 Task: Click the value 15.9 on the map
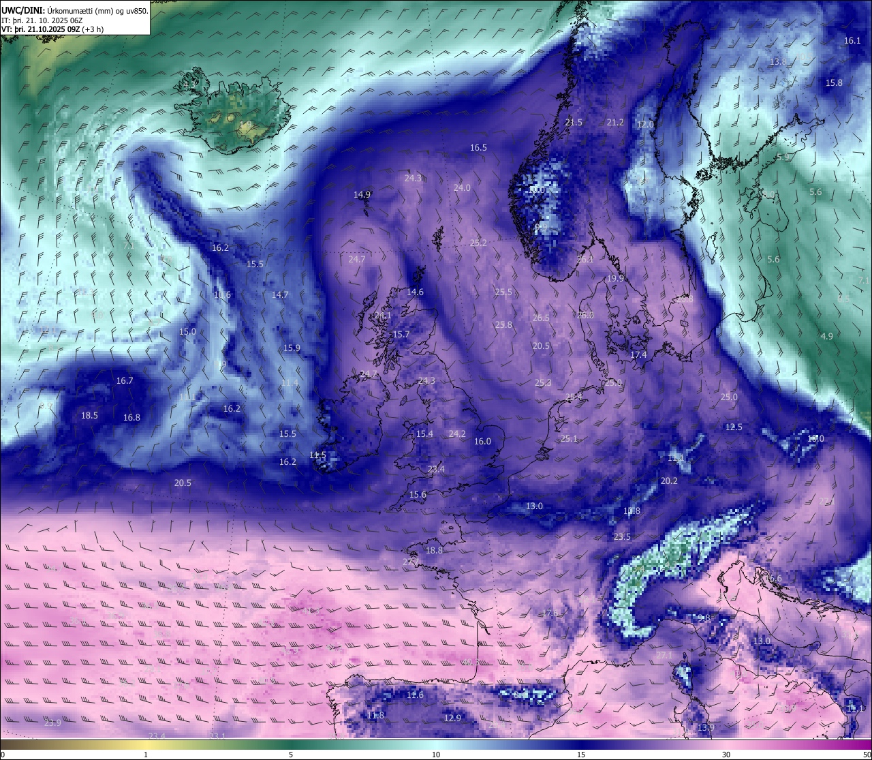click(292, 348)
